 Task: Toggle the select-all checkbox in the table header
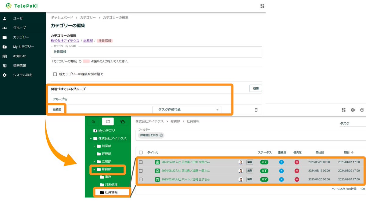(x=141, y=152)
